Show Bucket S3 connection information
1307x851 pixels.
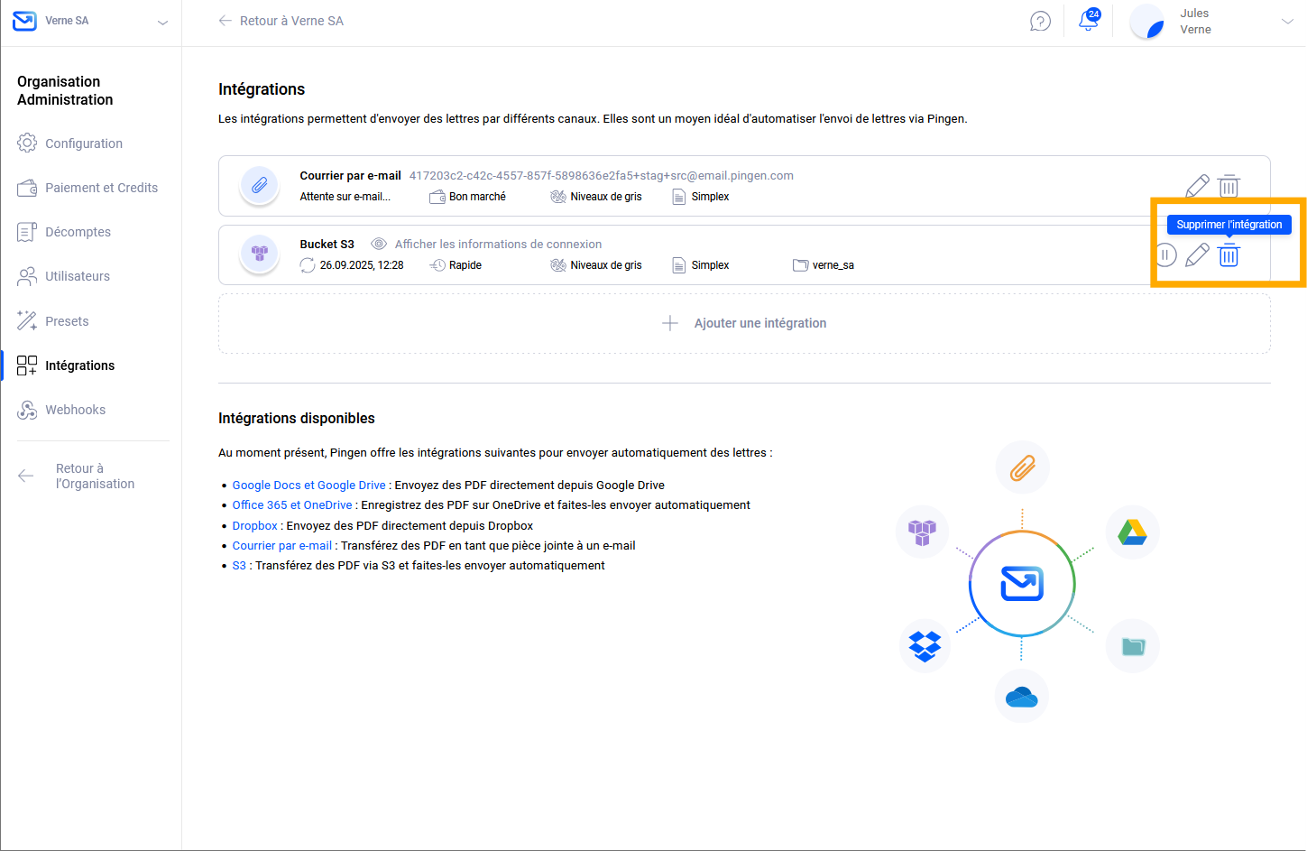[498, 245]
